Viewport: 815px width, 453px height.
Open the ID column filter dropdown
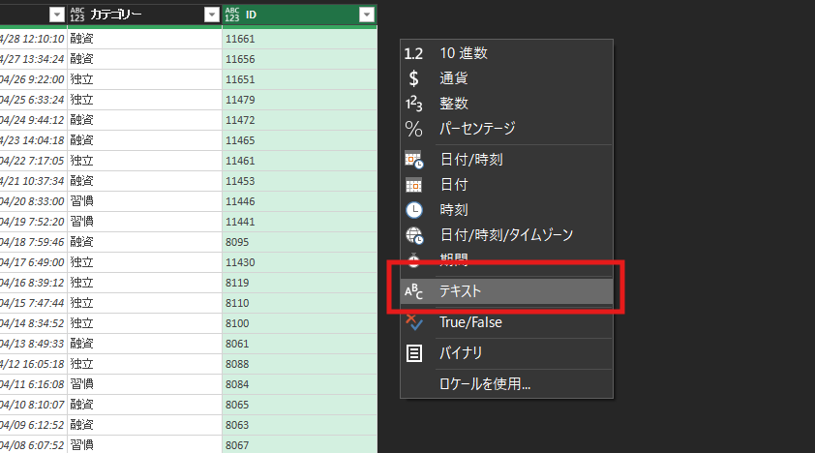(366, 15)
